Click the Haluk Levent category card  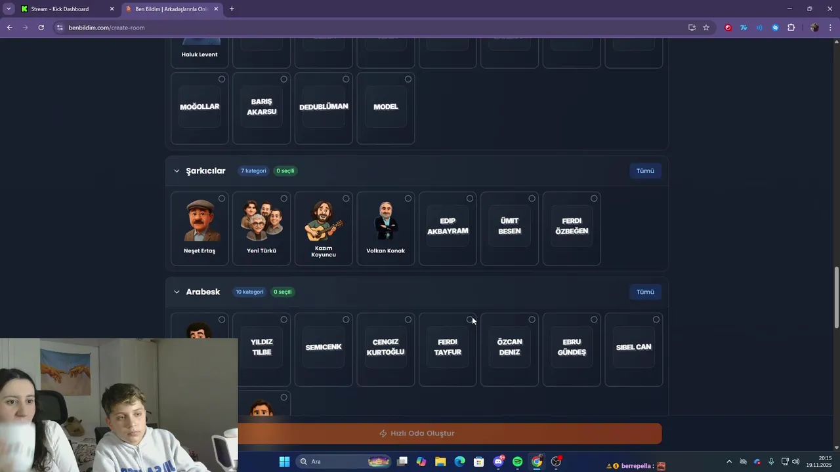(199, 52)
